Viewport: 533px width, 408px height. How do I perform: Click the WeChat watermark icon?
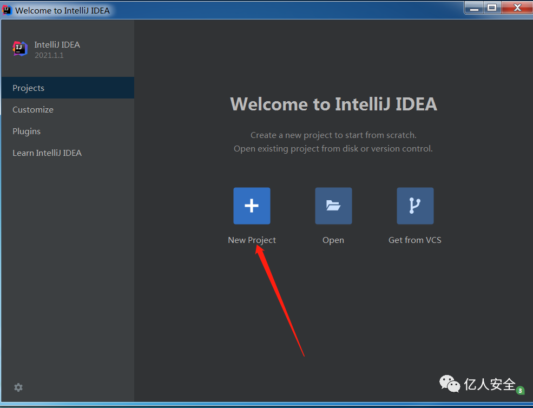(449, 384)
